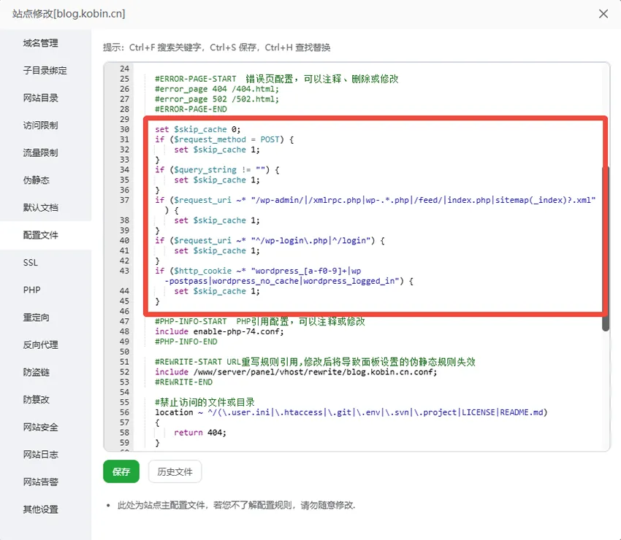The height and width of the screenshot is (540, 621).
Task: Open the 网站安全 site security settings
Action: pyautogui.click(x=42, y=427)
